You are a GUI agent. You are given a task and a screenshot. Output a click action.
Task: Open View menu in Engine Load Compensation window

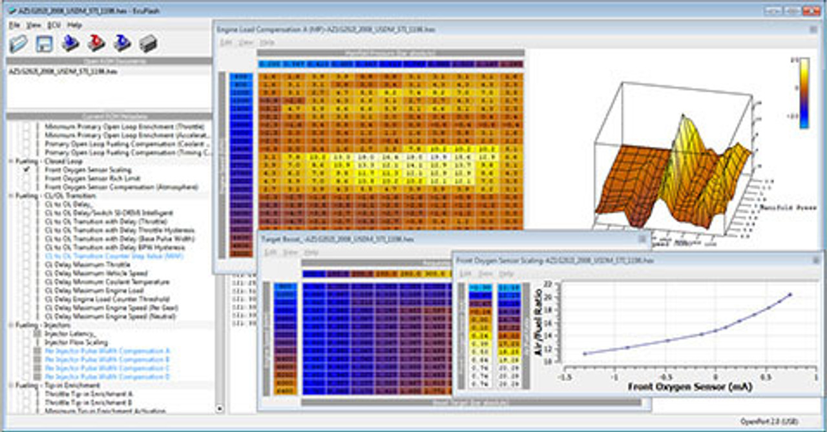click(246, 42)
